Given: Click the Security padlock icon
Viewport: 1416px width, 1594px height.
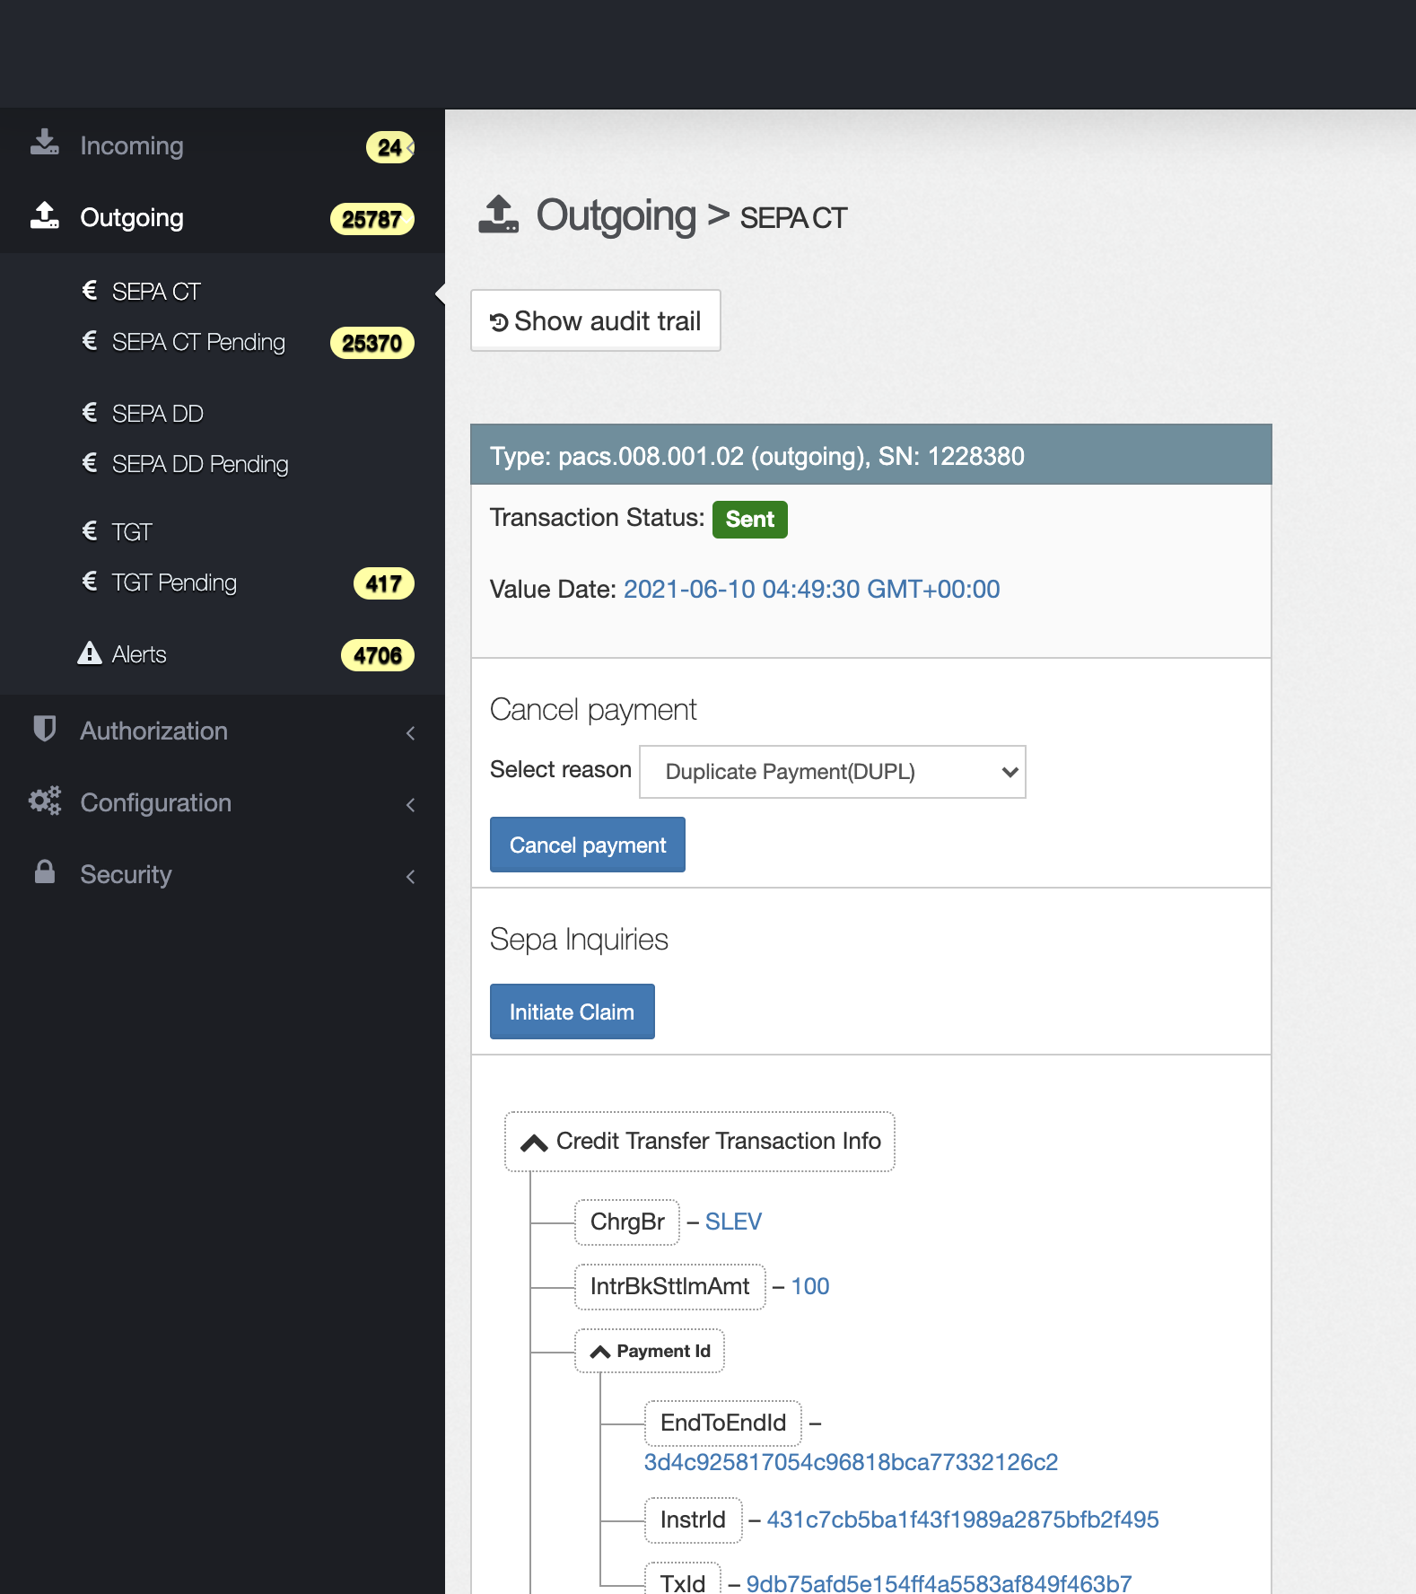Looking at the screenshot, I should click(x=45, y=872).
